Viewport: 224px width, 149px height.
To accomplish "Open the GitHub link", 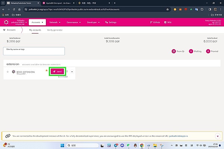I will pos(155,22).
